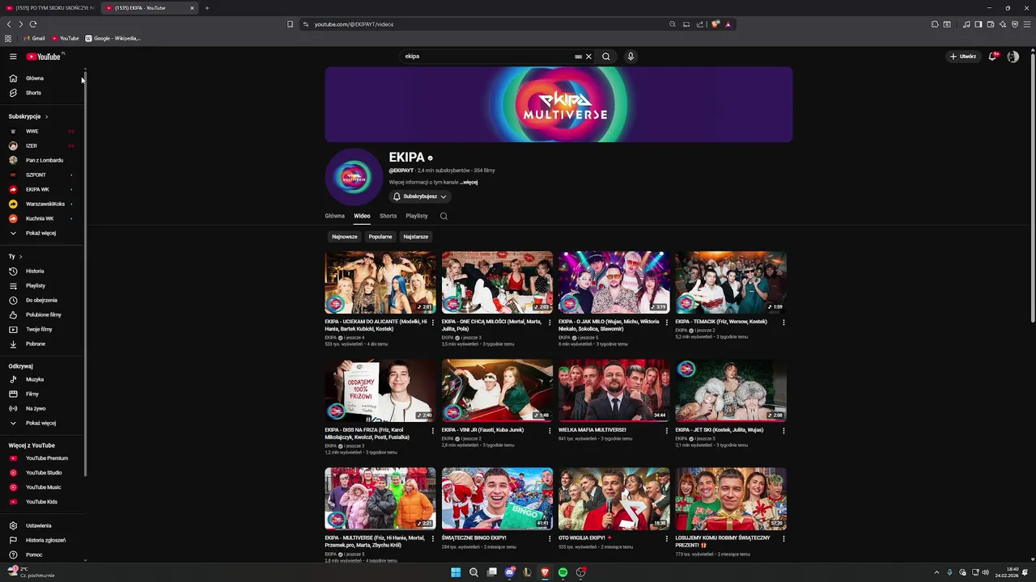Viewport: 1036px width, 582px height.
Task: Expand channel description with ...więcej
Action: click(469, 183)
